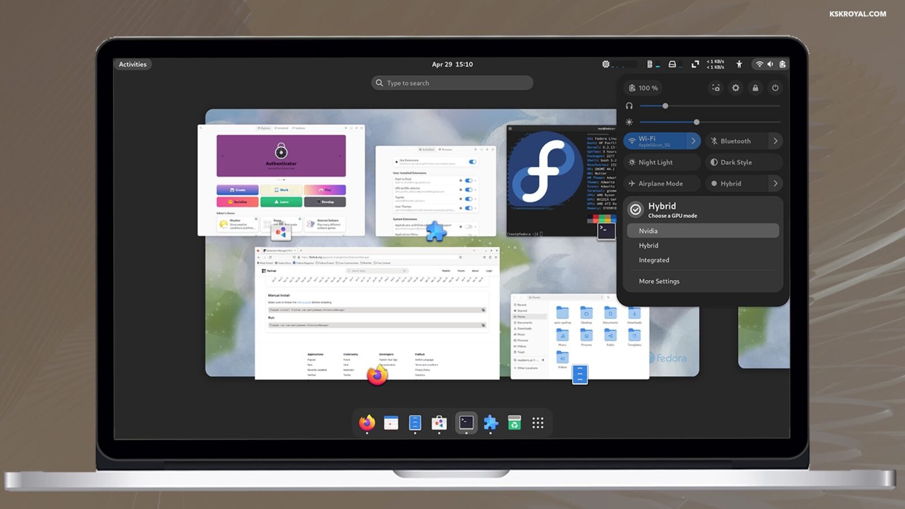Screen dimensions: 905x509
Task: Open the Calendar app in the dock
Action: 391,422
